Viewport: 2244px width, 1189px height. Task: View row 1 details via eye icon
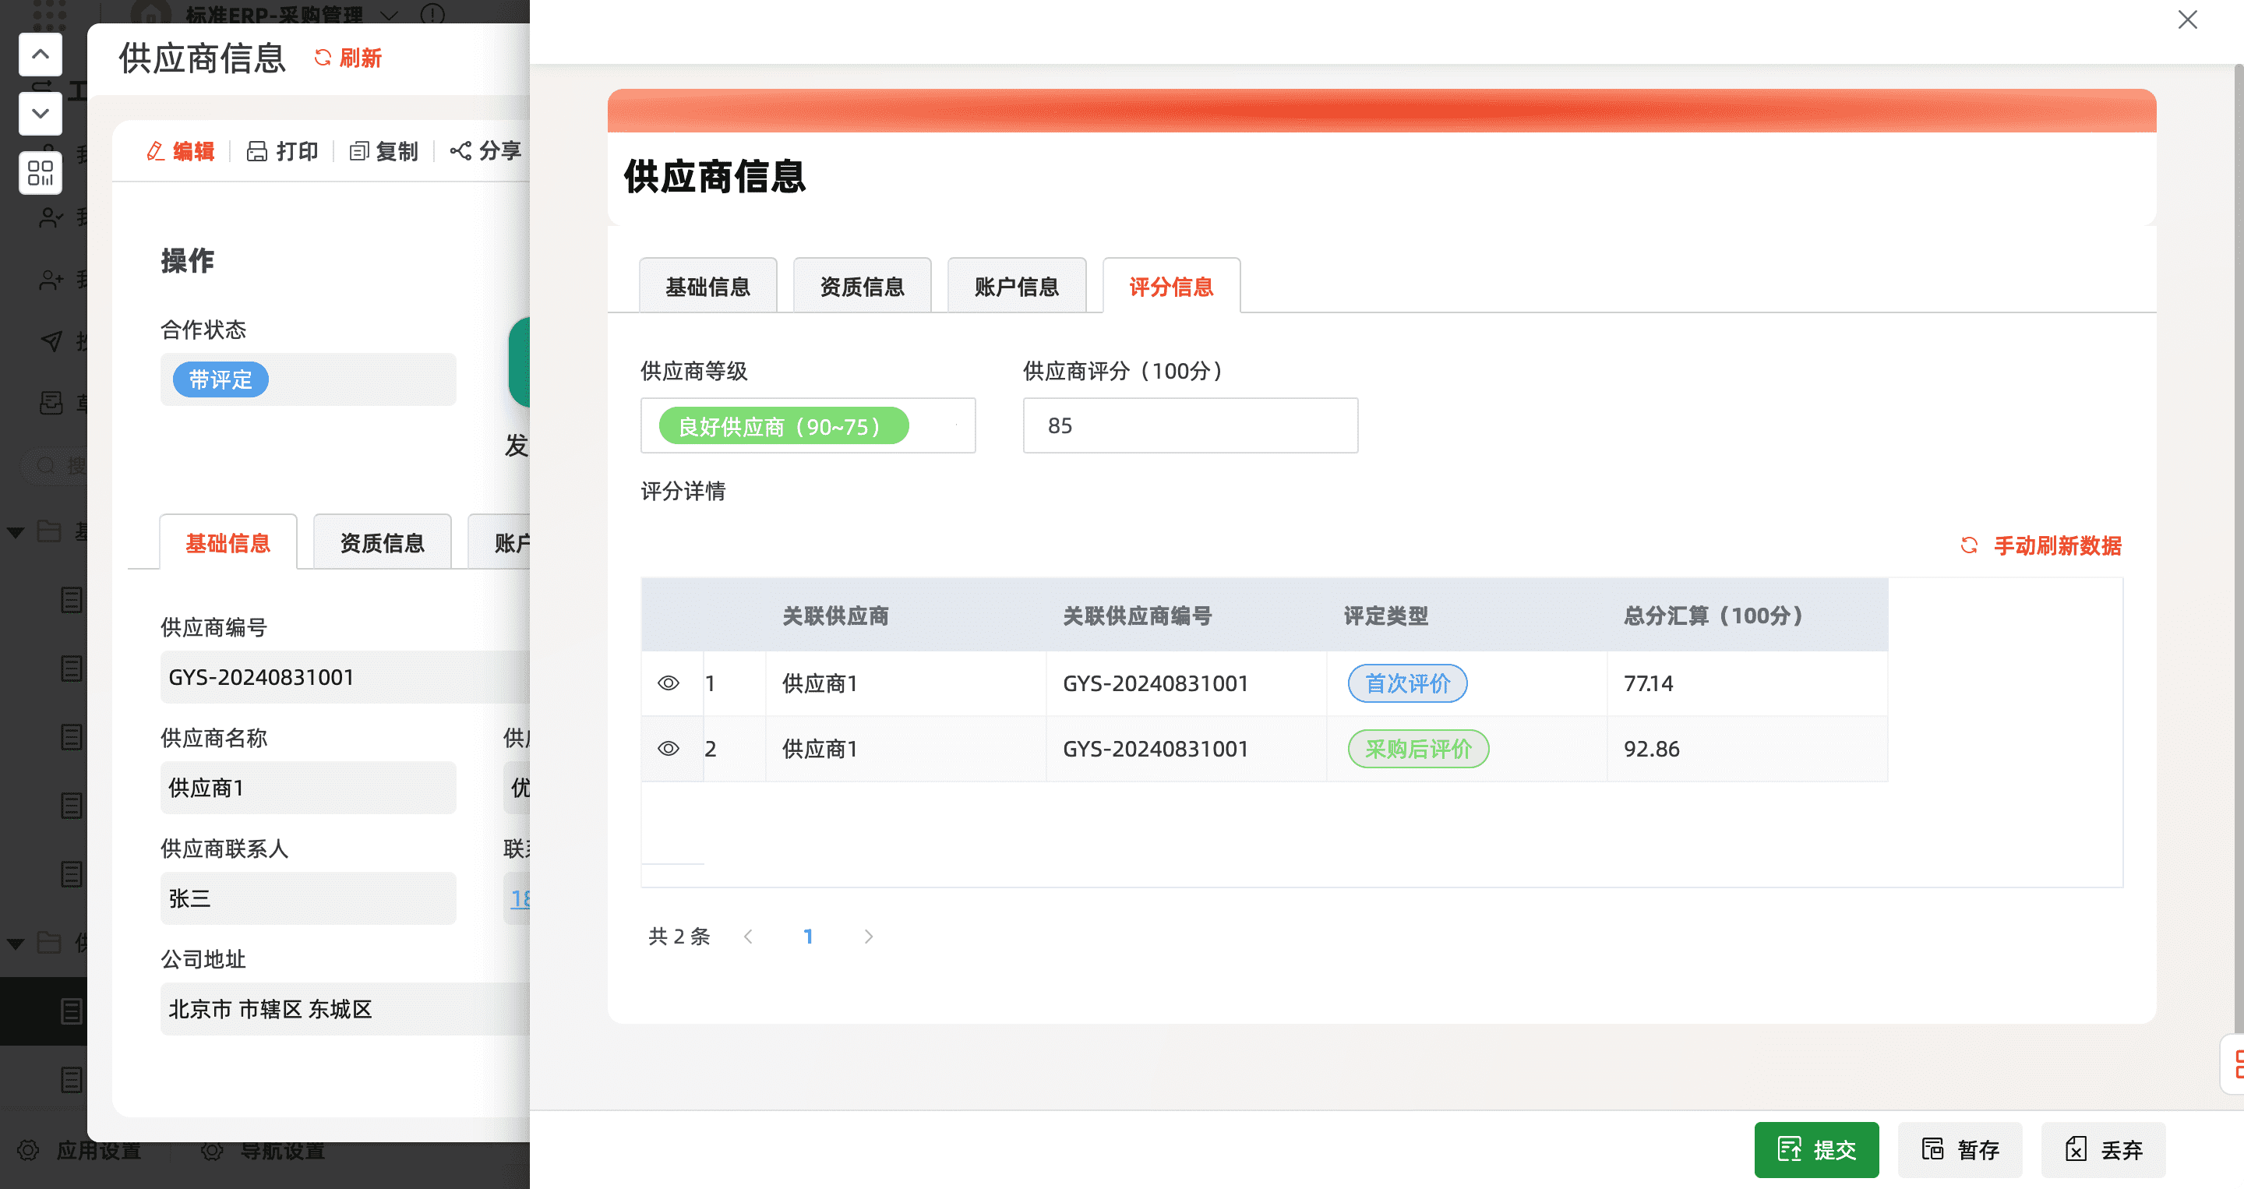point(669,683)
